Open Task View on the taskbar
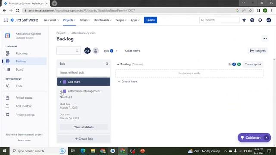Screen dimensions: 276x155 coord(72,151)
